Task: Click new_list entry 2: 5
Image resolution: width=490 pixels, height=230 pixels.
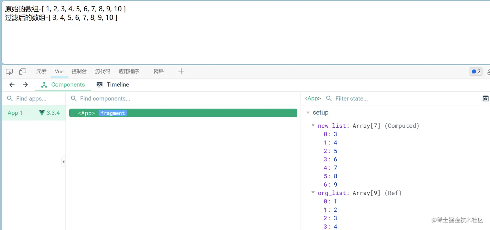Action: click(x=331, y=151)
